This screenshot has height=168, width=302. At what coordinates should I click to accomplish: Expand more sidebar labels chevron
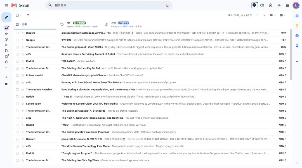(x=6, y=68)
